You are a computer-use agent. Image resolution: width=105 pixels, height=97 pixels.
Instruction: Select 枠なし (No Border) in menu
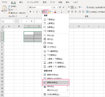click(x=55, y=35)
